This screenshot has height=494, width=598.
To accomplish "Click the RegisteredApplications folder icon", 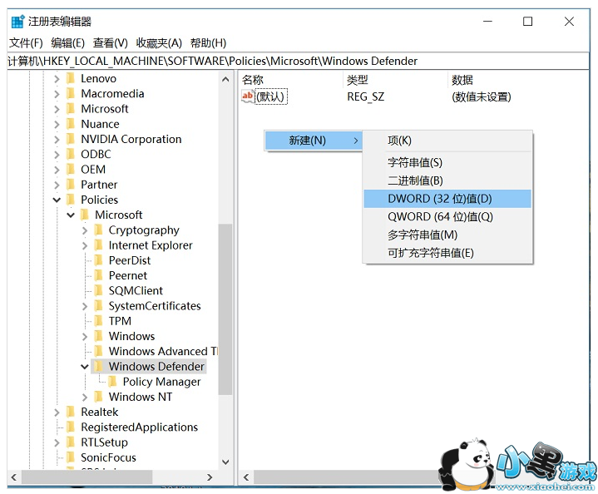I will [x=71, y=427].
